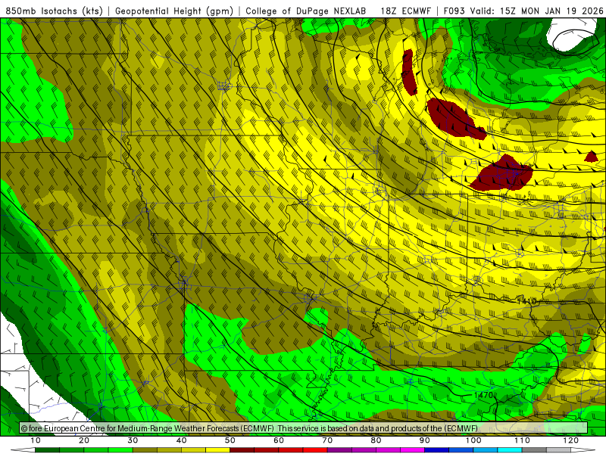Screen dimensions: 606x454
Task: Click the '60' value on the color scale
Action: pyautogui.click(x=279, y=440)
